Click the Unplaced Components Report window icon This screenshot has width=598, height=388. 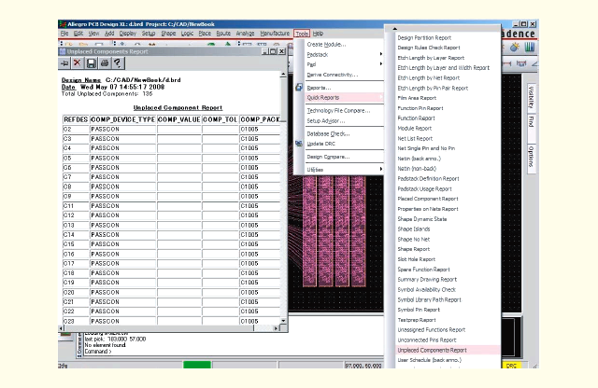63,51
